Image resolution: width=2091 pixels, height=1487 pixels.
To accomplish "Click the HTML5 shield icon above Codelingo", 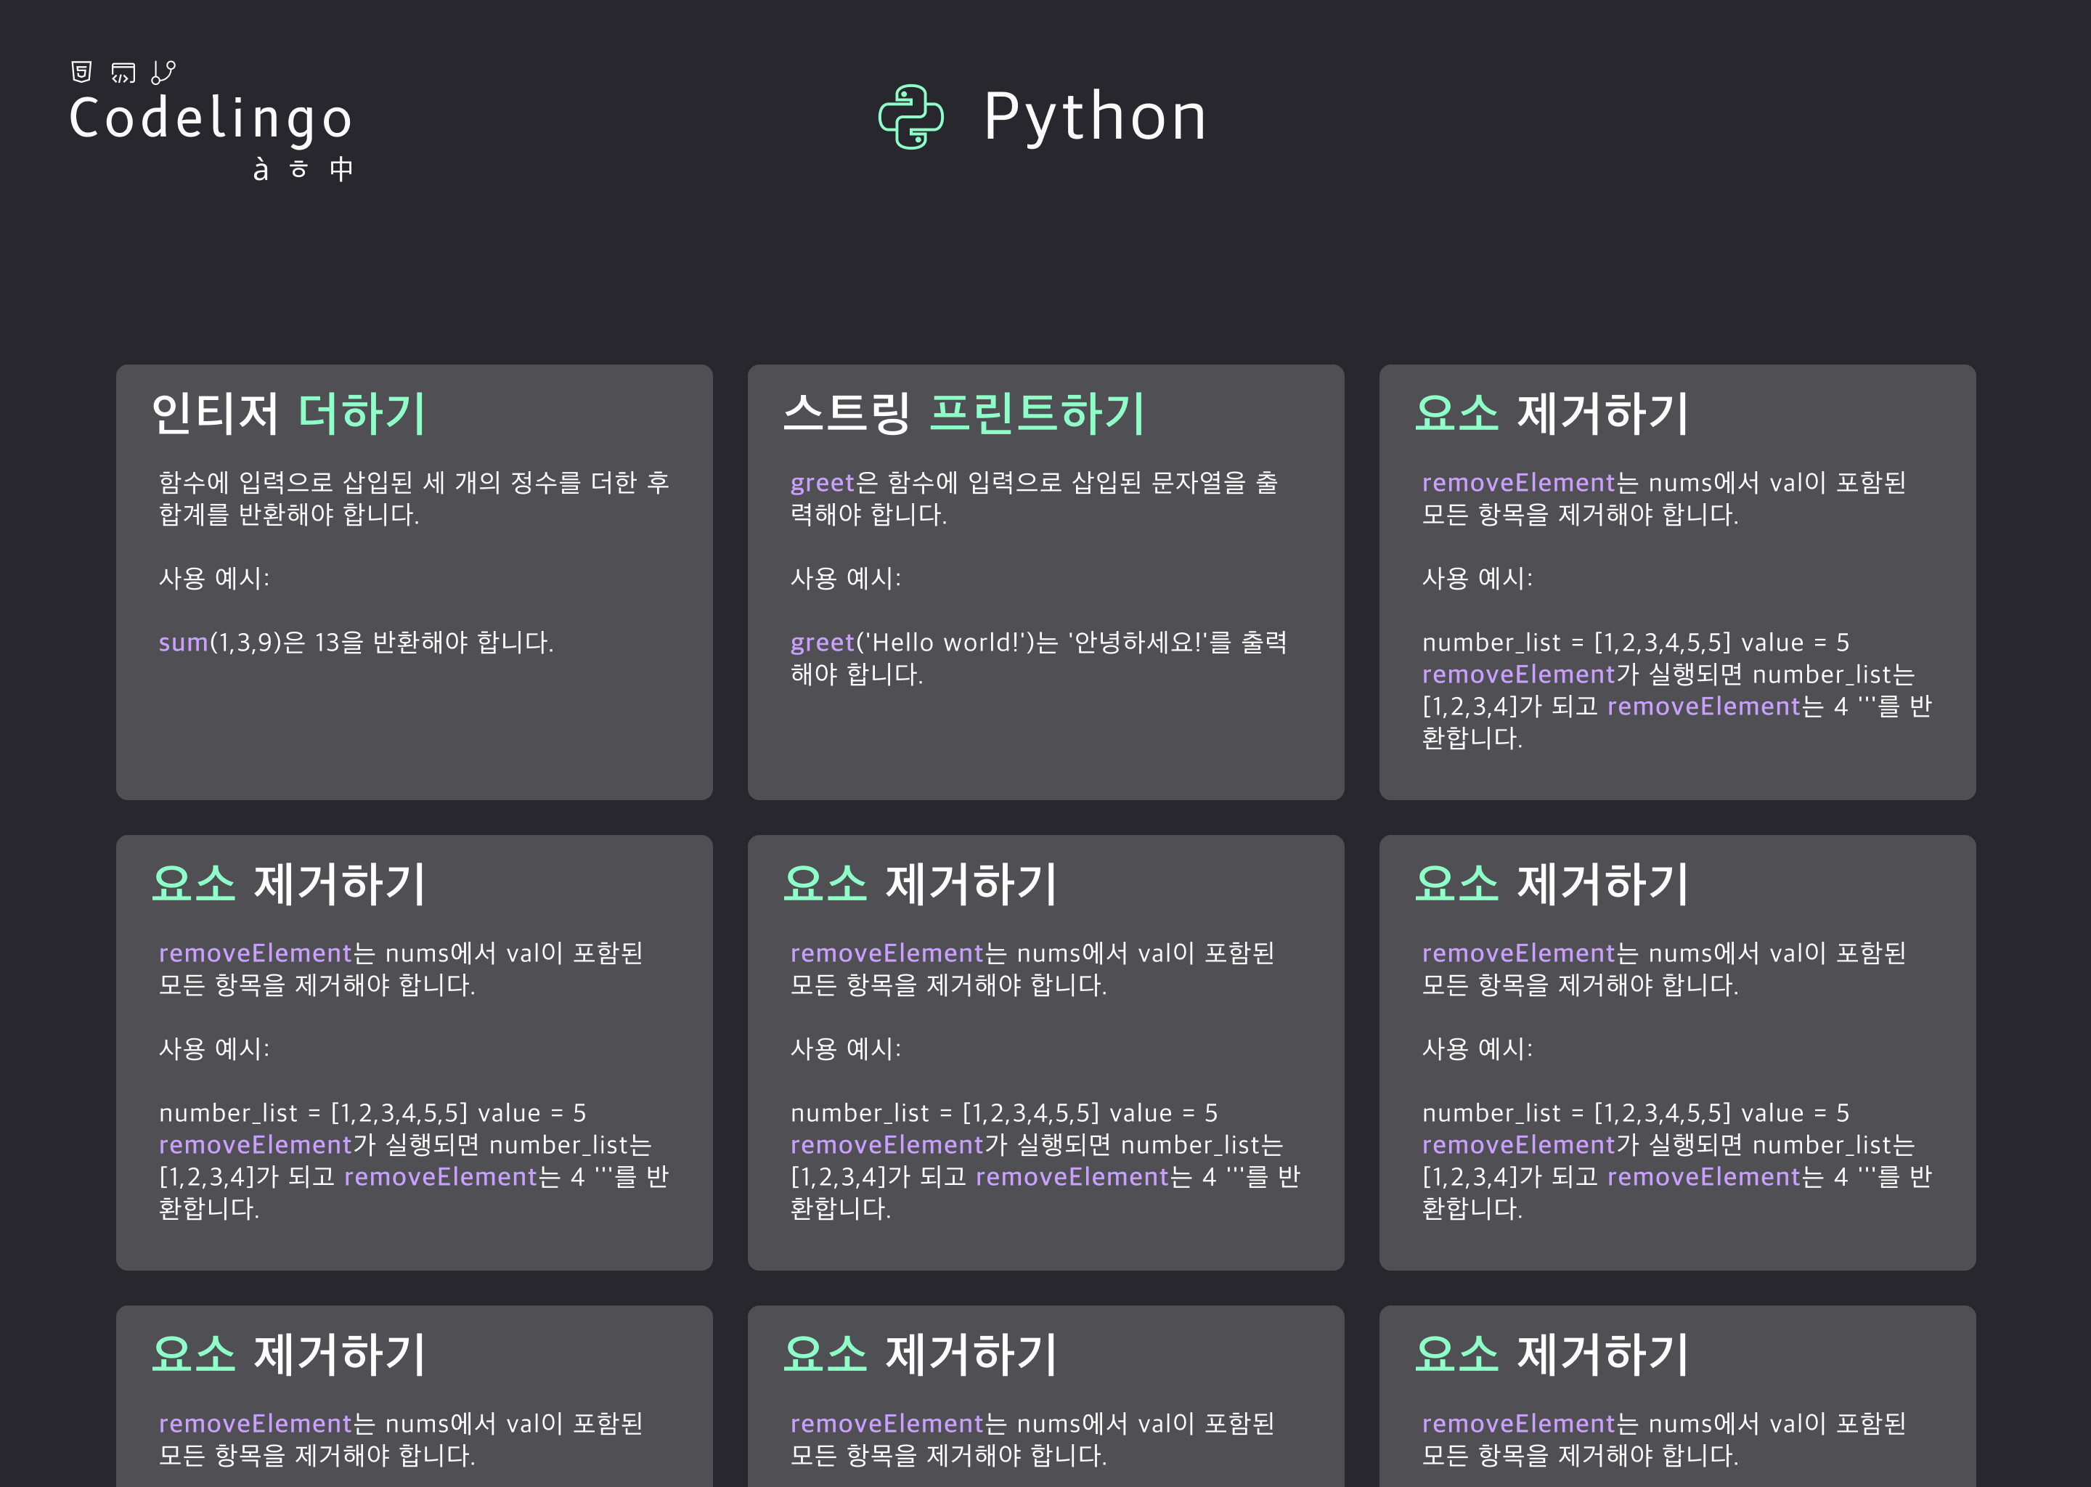I will pyautogui.click(x=81, y=71).
